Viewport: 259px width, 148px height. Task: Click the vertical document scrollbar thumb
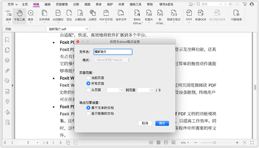pyautogui.click(x=255, y=87)
